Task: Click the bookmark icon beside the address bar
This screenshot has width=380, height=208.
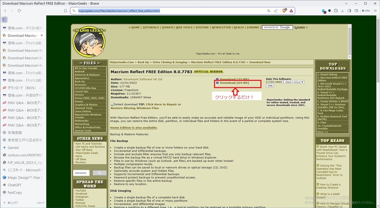Action: coord(65,11)
